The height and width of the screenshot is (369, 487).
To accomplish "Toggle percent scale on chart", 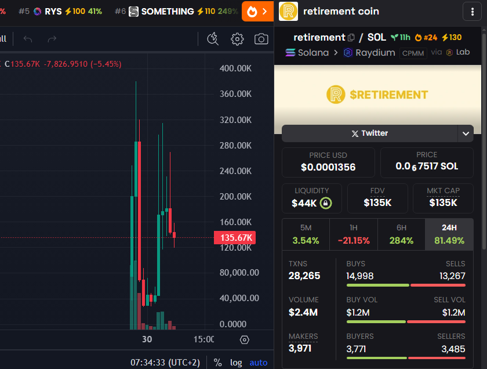I will click(218, 363).
